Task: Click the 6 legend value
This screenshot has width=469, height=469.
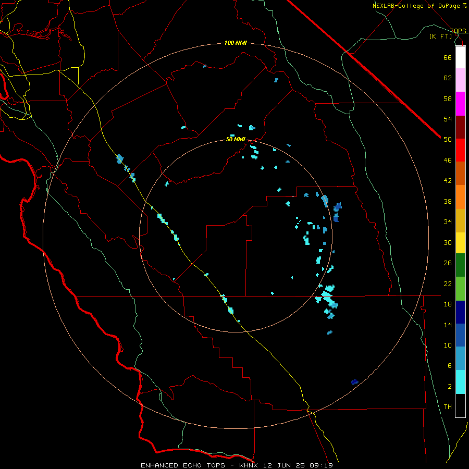Action: [450, 366]
